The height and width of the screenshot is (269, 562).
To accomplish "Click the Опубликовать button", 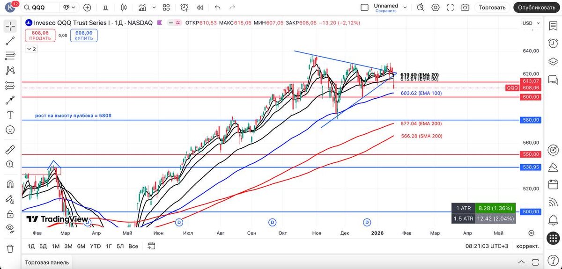I will tap(537, 7).
